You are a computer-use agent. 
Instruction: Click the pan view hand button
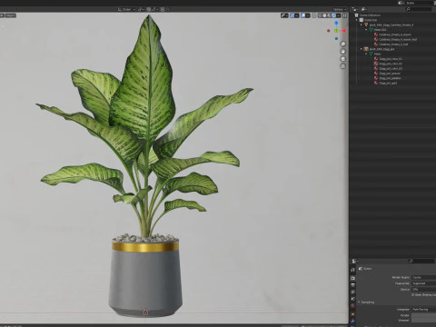pyautogui.click(x=343, y=51)
